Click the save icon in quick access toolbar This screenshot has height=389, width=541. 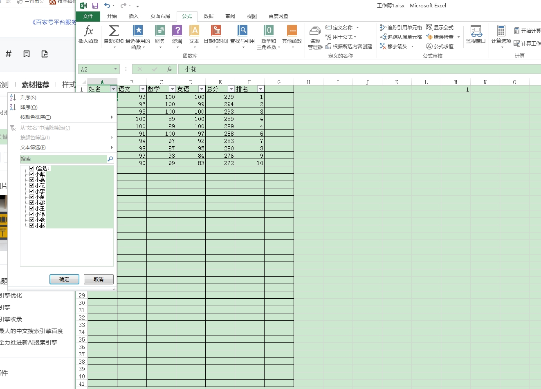coord(95,6)
